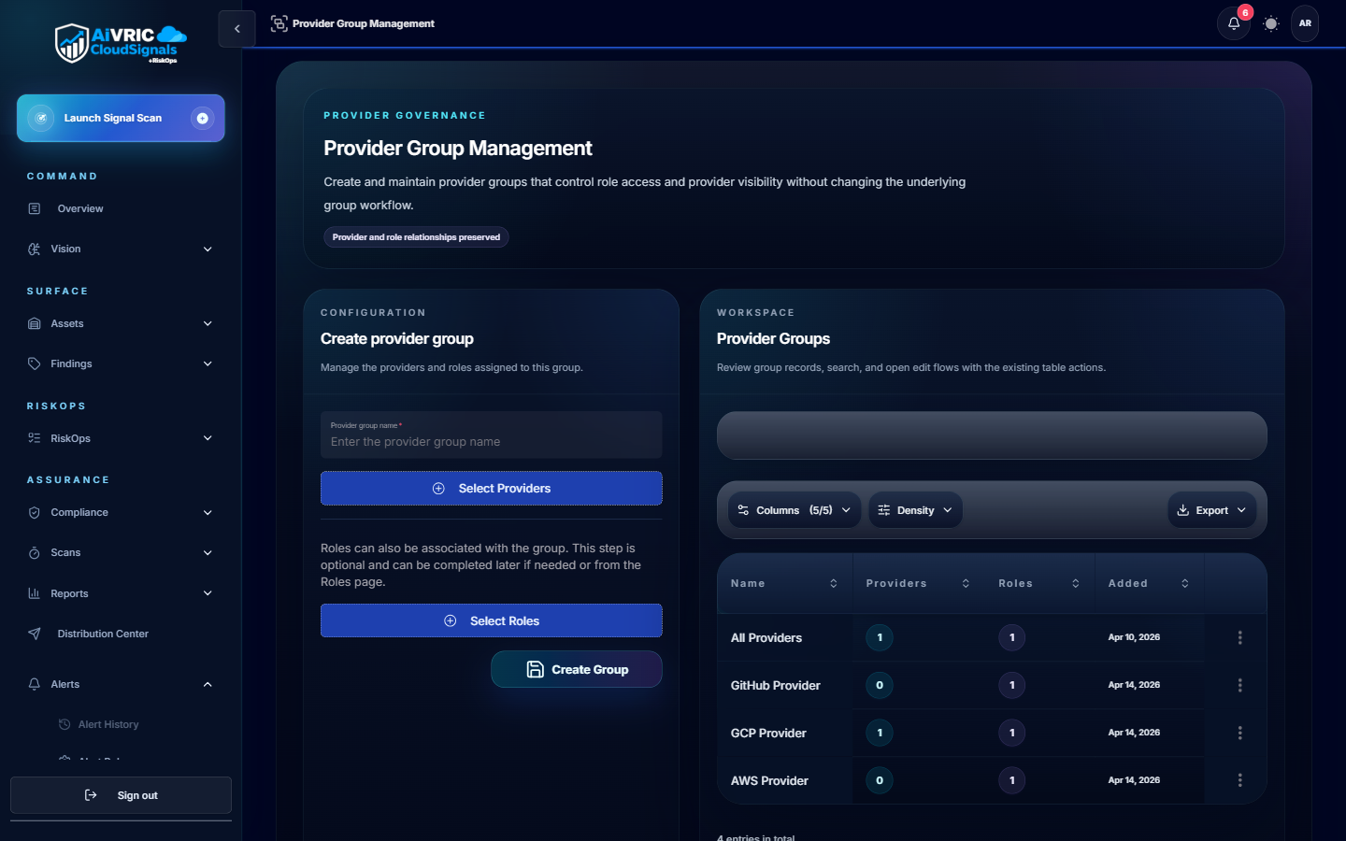Expand the Compliance chevron

pyautogui.click(x=208, y=512)
